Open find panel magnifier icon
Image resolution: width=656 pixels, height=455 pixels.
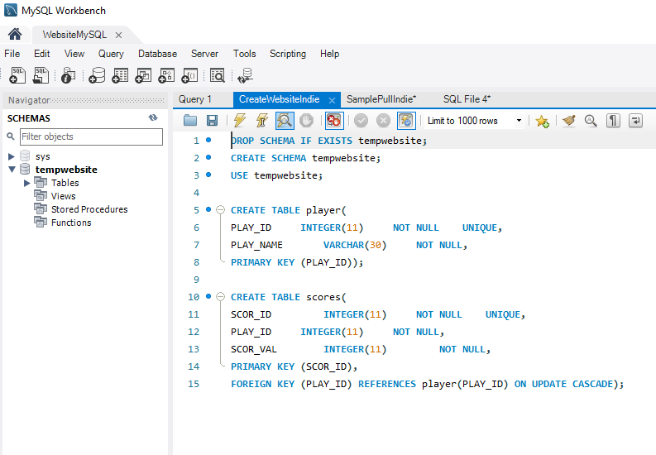point(591,121)
